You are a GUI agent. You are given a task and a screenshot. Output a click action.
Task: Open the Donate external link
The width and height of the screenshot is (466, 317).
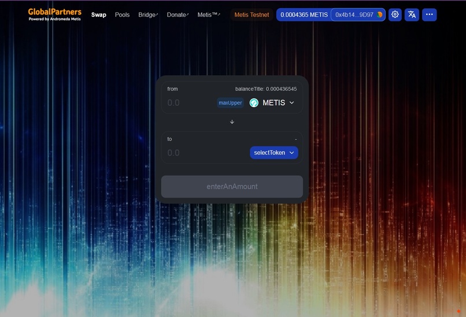point(177,14)
